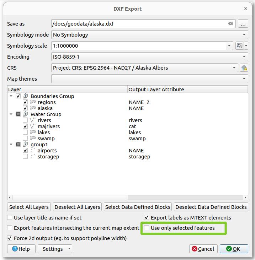Screen dimensions: 255x260
Task: Uncheck Force 2d output option
Action: point(10,238)
